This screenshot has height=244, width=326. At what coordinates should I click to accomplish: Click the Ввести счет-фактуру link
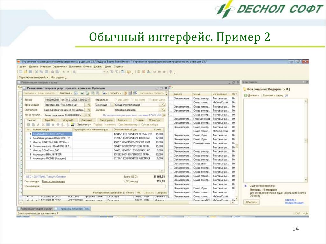tap(53, 181)
